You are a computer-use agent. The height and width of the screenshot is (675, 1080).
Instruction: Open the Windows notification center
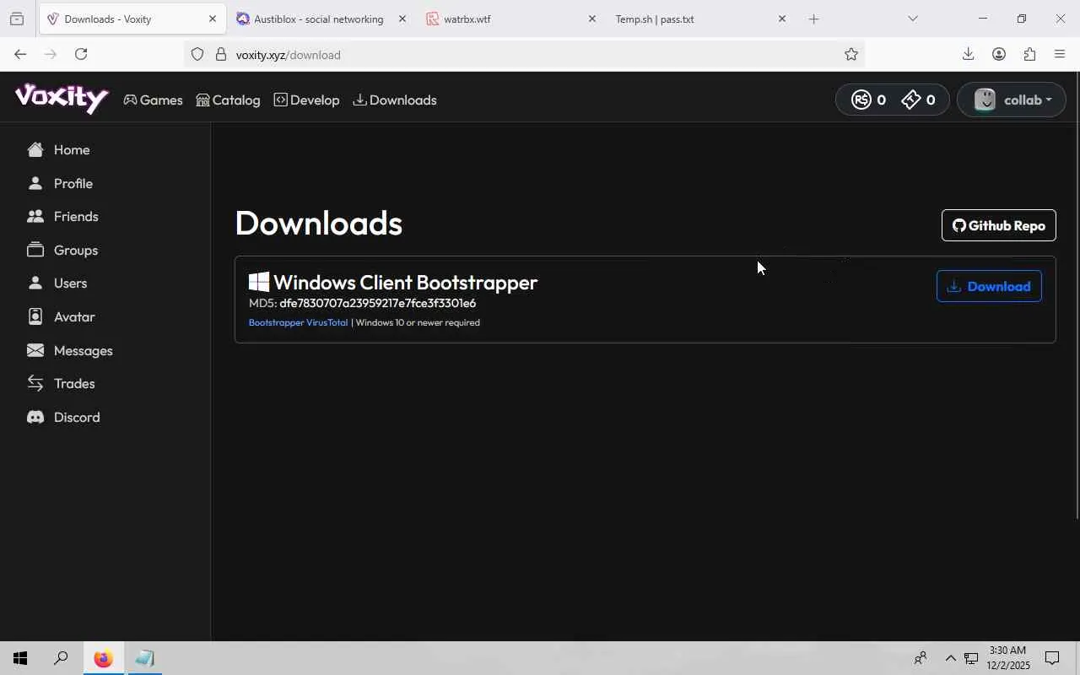1053,658
